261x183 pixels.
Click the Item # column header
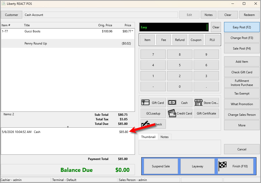coord(6,25)
